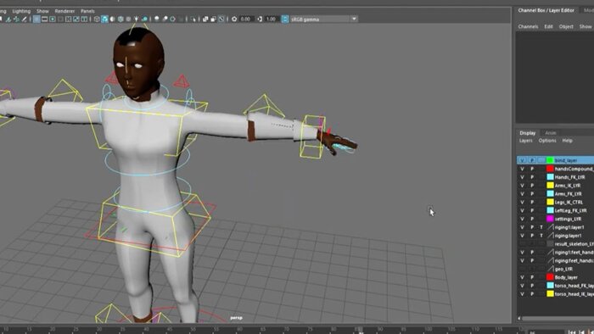This screenshot has width=594, height=334.
Task: Open the Edit menu in Channel Box
Action: coord(548,26)
